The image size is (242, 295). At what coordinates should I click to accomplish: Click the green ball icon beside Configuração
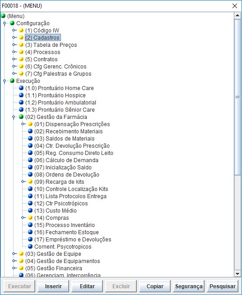tap(12, 23)
